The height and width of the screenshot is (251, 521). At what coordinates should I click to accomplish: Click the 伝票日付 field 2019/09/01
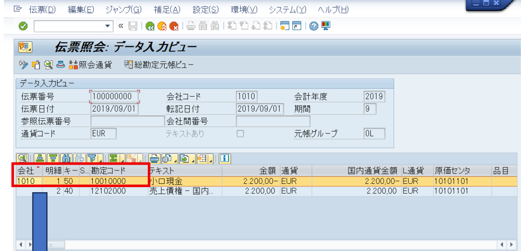point(115,109)
